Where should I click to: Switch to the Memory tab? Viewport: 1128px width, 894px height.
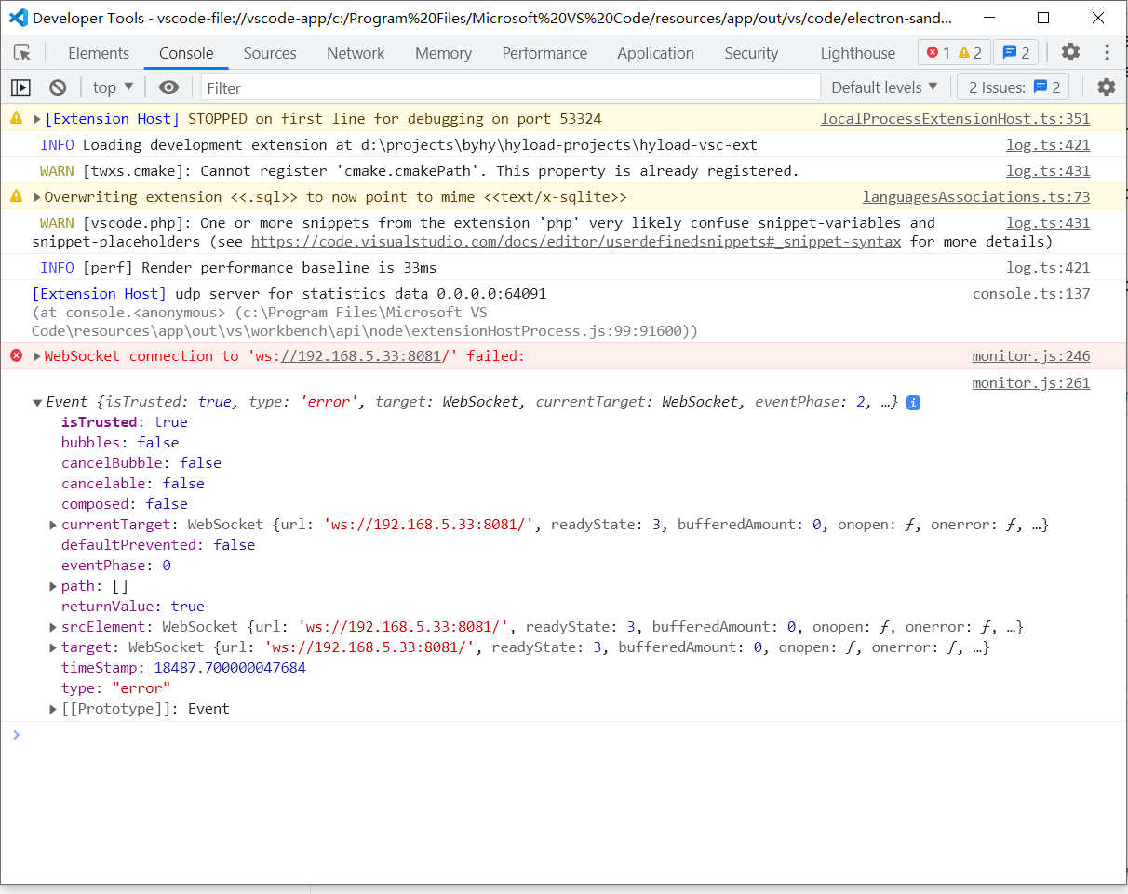443,53
